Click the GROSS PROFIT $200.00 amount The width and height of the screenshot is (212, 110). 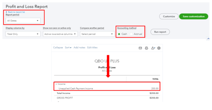point(154,98)
